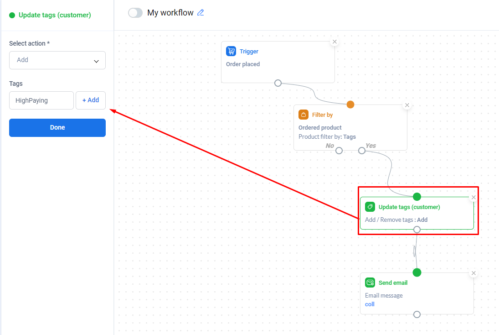
Task: Click green input connector on Send email node
Action: [417, 272]
